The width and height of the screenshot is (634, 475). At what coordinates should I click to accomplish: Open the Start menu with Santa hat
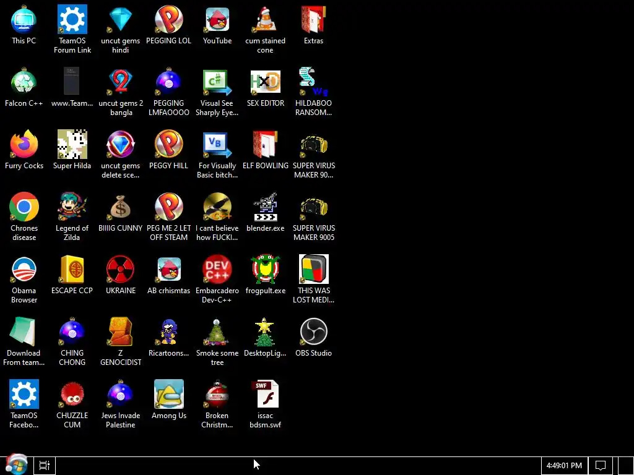(16, 464)
